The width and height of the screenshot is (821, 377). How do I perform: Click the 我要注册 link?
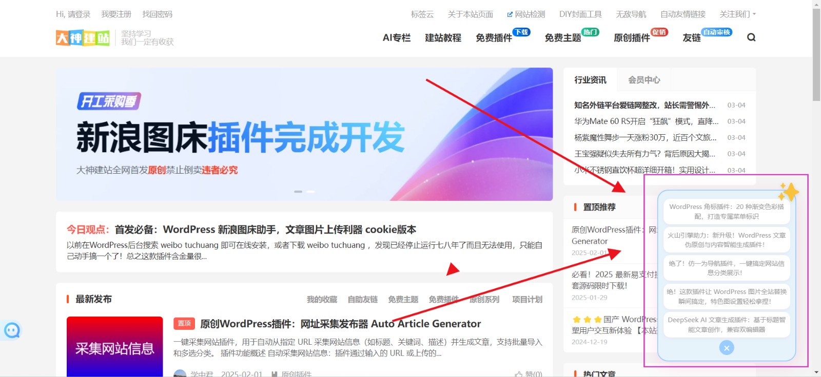point(116,14)
